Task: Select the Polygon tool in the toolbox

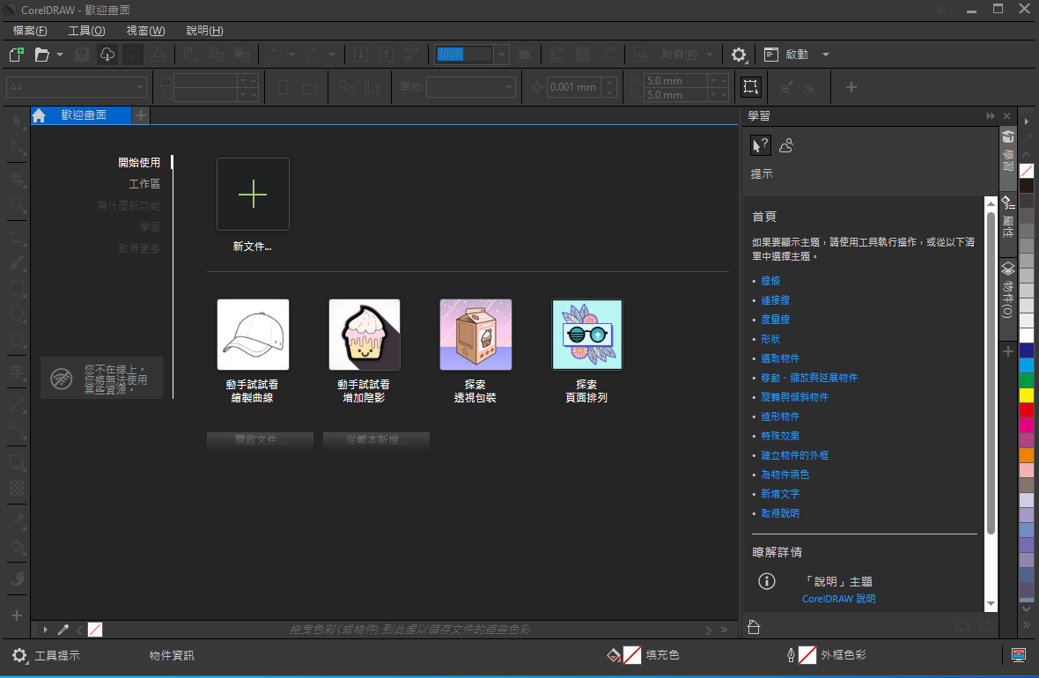Action: point(18,339)
